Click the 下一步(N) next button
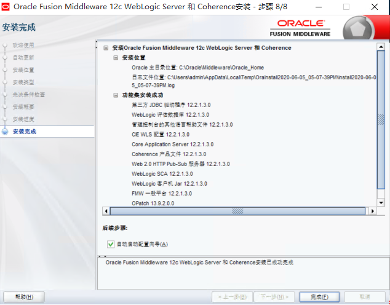The height and width of the screenshot is (305, 390). tap(274, 297)
